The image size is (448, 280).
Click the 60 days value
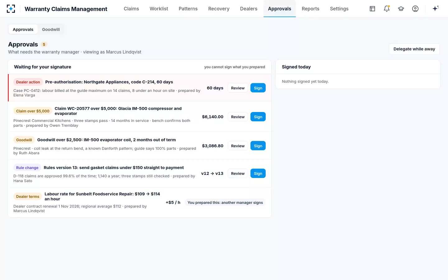click(215, 88)
